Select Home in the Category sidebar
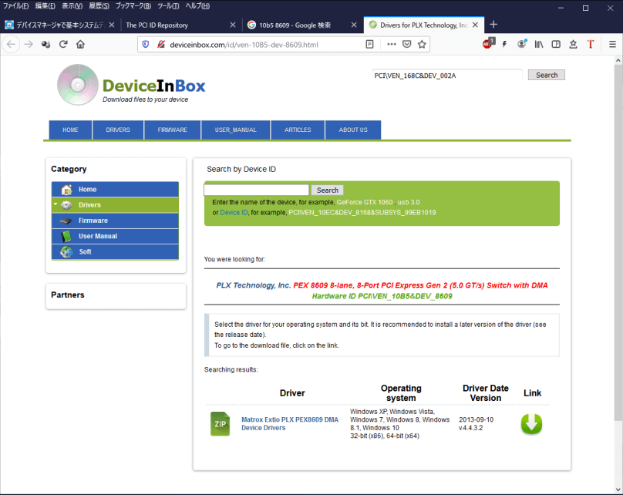The width and height of the screenshot is (623, 495). coord(115,190)
